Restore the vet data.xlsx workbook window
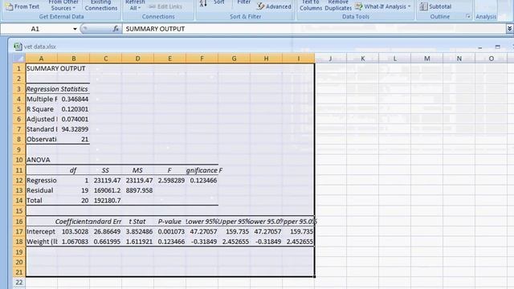The width and height of the screenshot is (514, 289). (498, 47)
